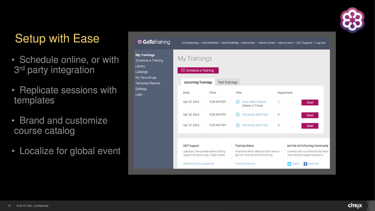Click the Time column header
This screenshot has height=211, width=375.
pyautogui.click(x=213, y=93)
